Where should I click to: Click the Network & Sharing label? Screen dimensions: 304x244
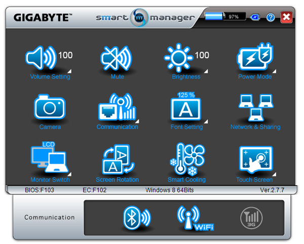[x=255, y=127]
